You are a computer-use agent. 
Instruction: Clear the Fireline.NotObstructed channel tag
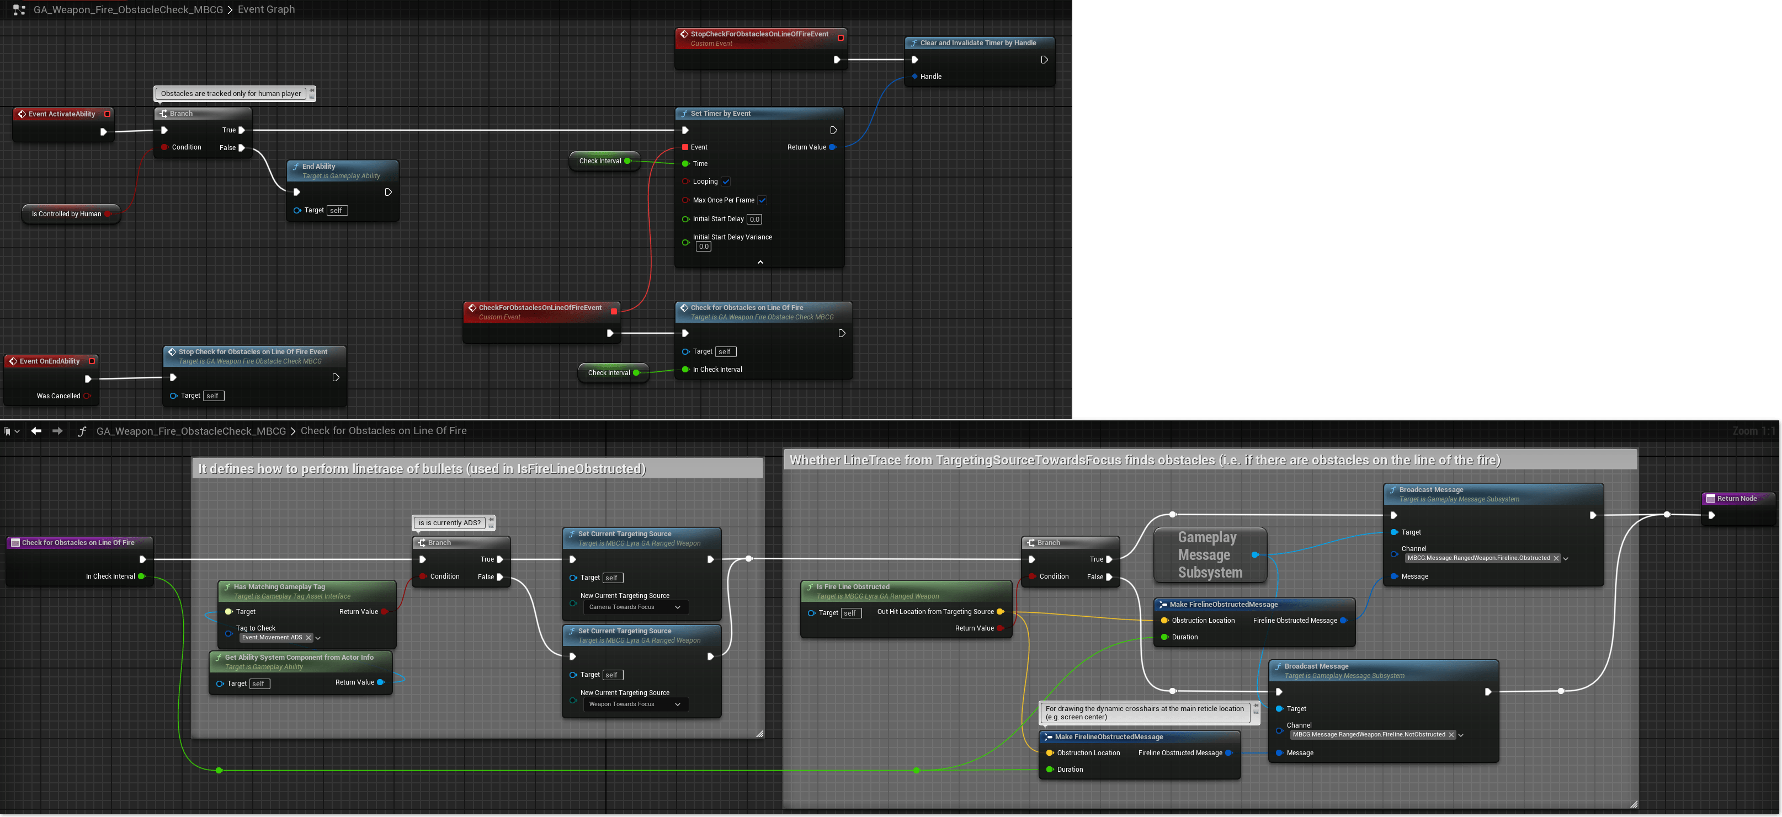1451,735
